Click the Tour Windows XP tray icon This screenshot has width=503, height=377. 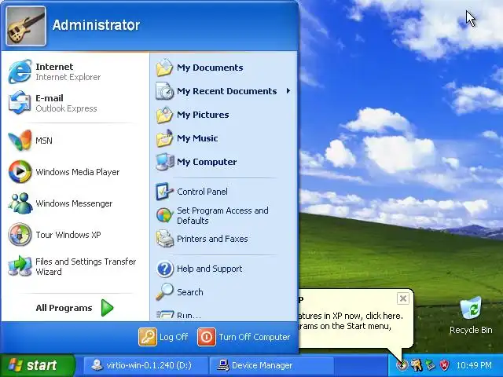click(x=402, y=365)
